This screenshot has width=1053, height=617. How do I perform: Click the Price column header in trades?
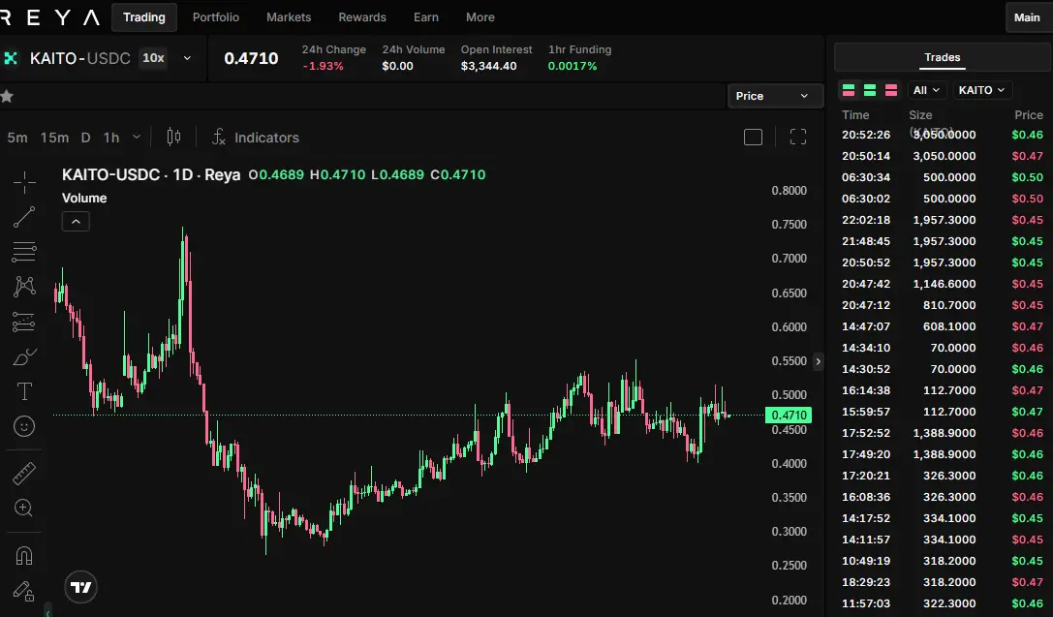[1029, 115]
